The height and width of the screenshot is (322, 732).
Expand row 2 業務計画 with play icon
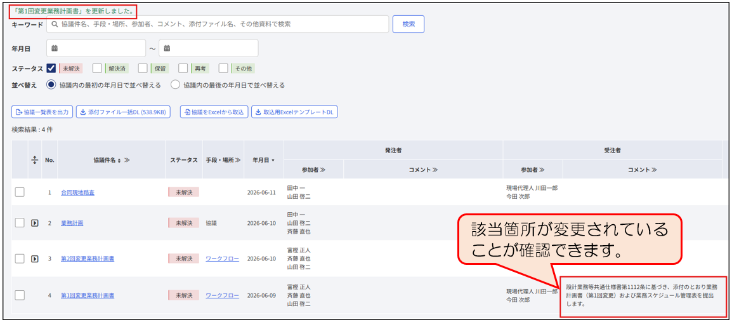(x=34, y=223)
